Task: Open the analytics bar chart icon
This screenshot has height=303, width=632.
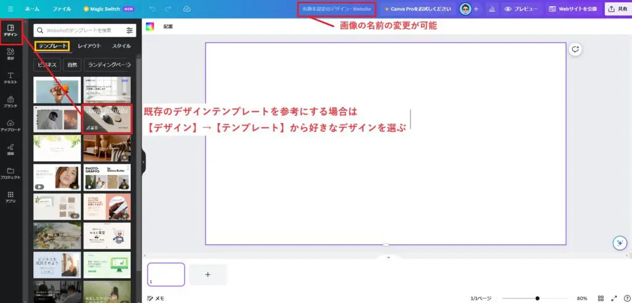Action: (492, 9)
